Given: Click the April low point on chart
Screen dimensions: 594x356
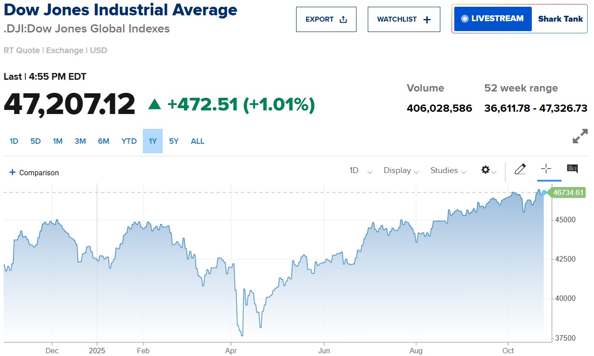Looking at the screenshot, I should [x=242, y=335].
